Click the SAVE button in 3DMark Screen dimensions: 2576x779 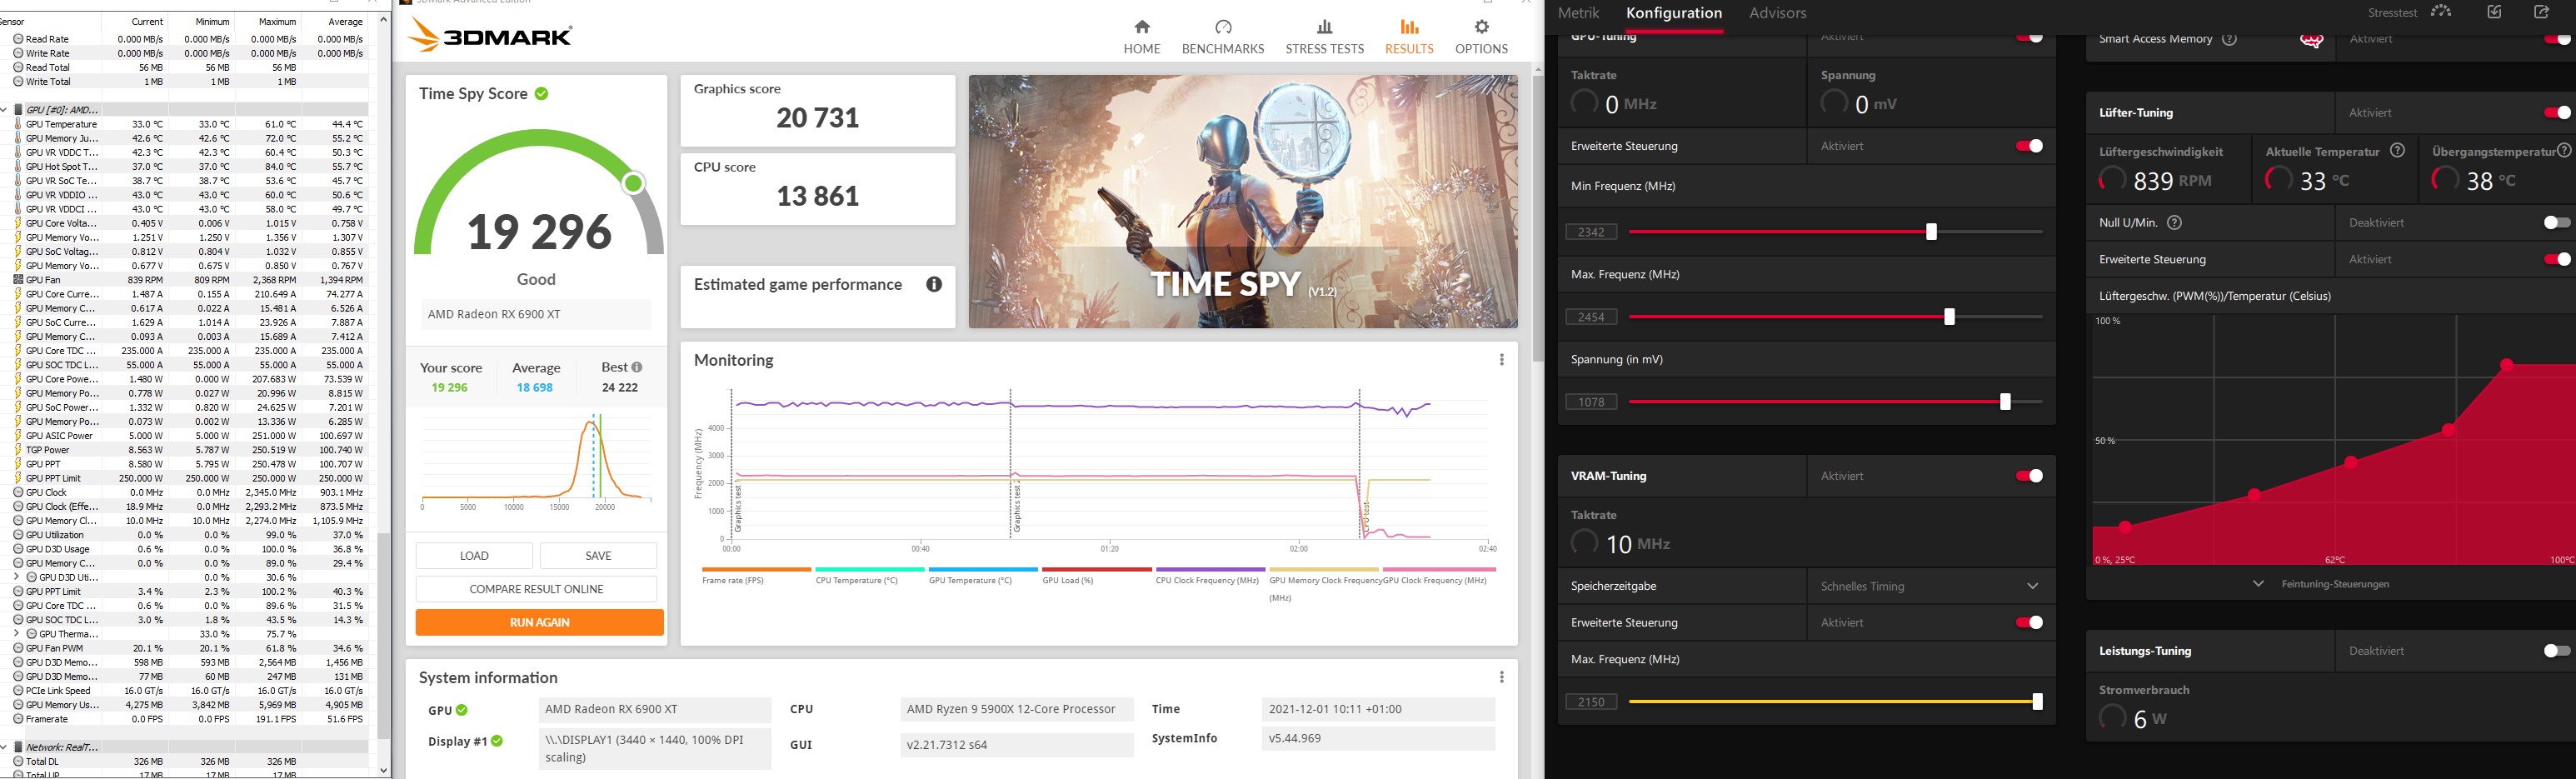point(598,556)
